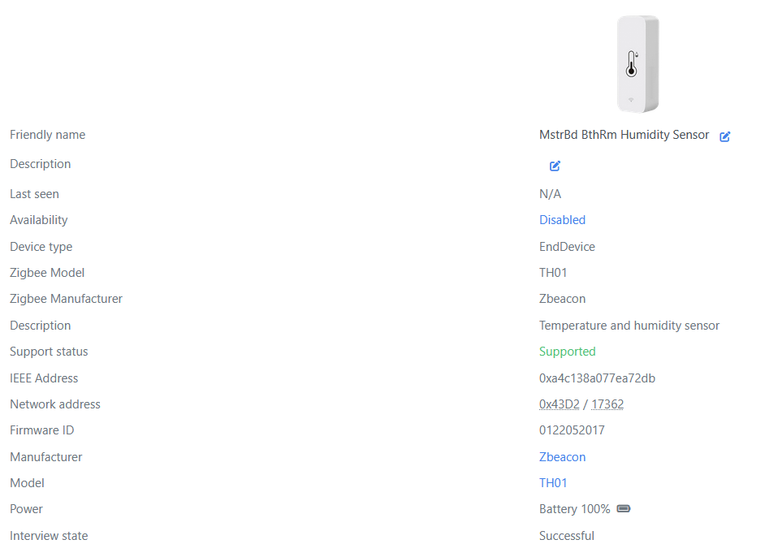
Task: Open the Zbeacon manufacturer link
Action: coord(562,457)
